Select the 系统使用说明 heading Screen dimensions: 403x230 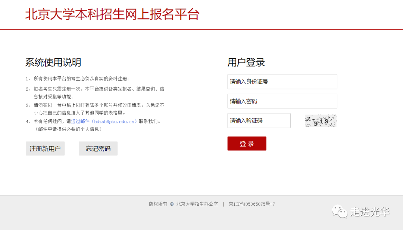(x=53, y=62)
